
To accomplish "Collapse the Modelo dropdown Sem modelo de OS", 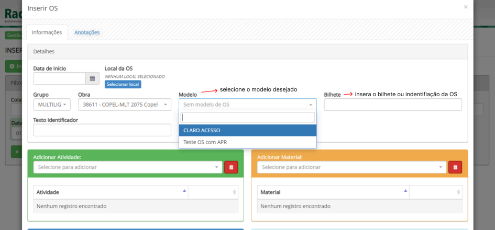I will (x=247, y=105).
